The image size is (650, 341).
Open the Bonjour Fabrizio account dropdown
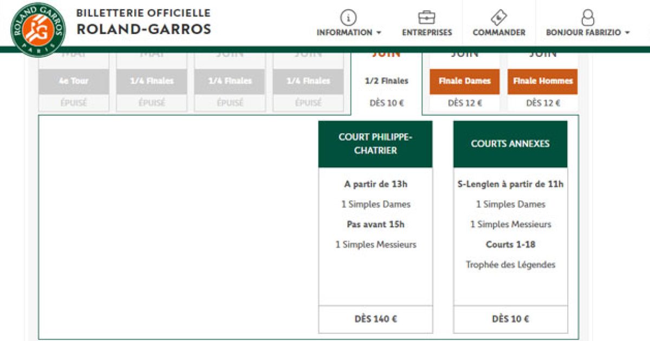(x=588, y=32)
